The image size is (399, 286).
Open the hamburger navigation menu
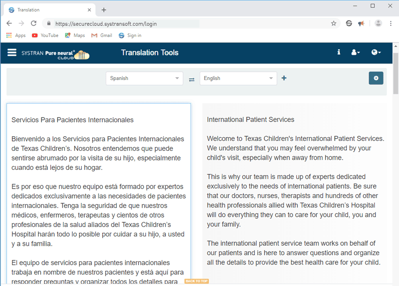tap(12, 52)
